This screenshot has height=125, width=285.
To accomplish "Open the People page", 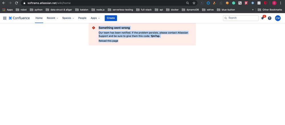I will (x=82, y=18).
